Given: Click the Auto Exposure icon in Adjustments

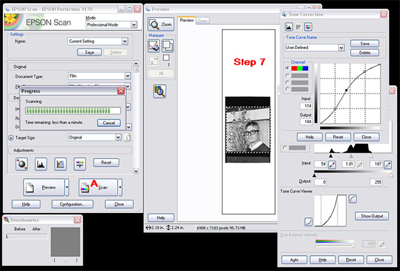Looking at the screenshot, I should pyautogui.click(x=22, y=164).
